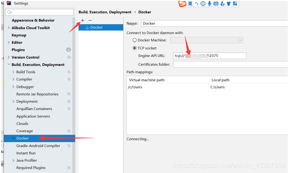Expand the Version Control node
The width and height of the screenshot is (289, 173).
[8, 57]
